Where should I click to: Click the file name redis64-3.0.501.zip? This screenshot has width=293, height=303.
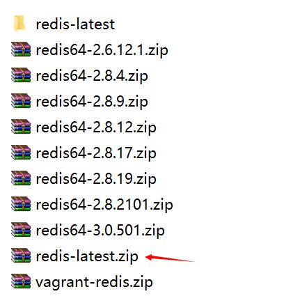tap(100, 231)
